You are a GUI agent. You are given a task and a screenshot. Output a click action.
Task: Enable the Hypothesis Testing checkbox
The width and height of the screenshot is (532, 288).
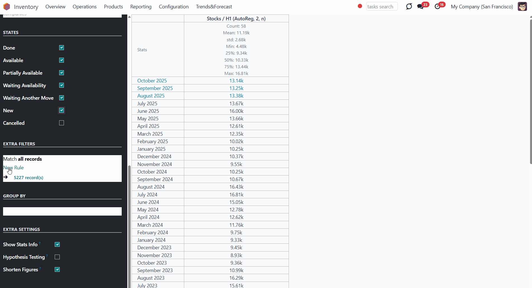coord(57,257)
